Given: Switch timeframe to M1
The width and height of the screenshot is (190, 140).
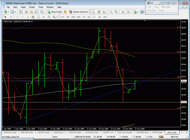Looking at the screenshot, I should [63, 17].
